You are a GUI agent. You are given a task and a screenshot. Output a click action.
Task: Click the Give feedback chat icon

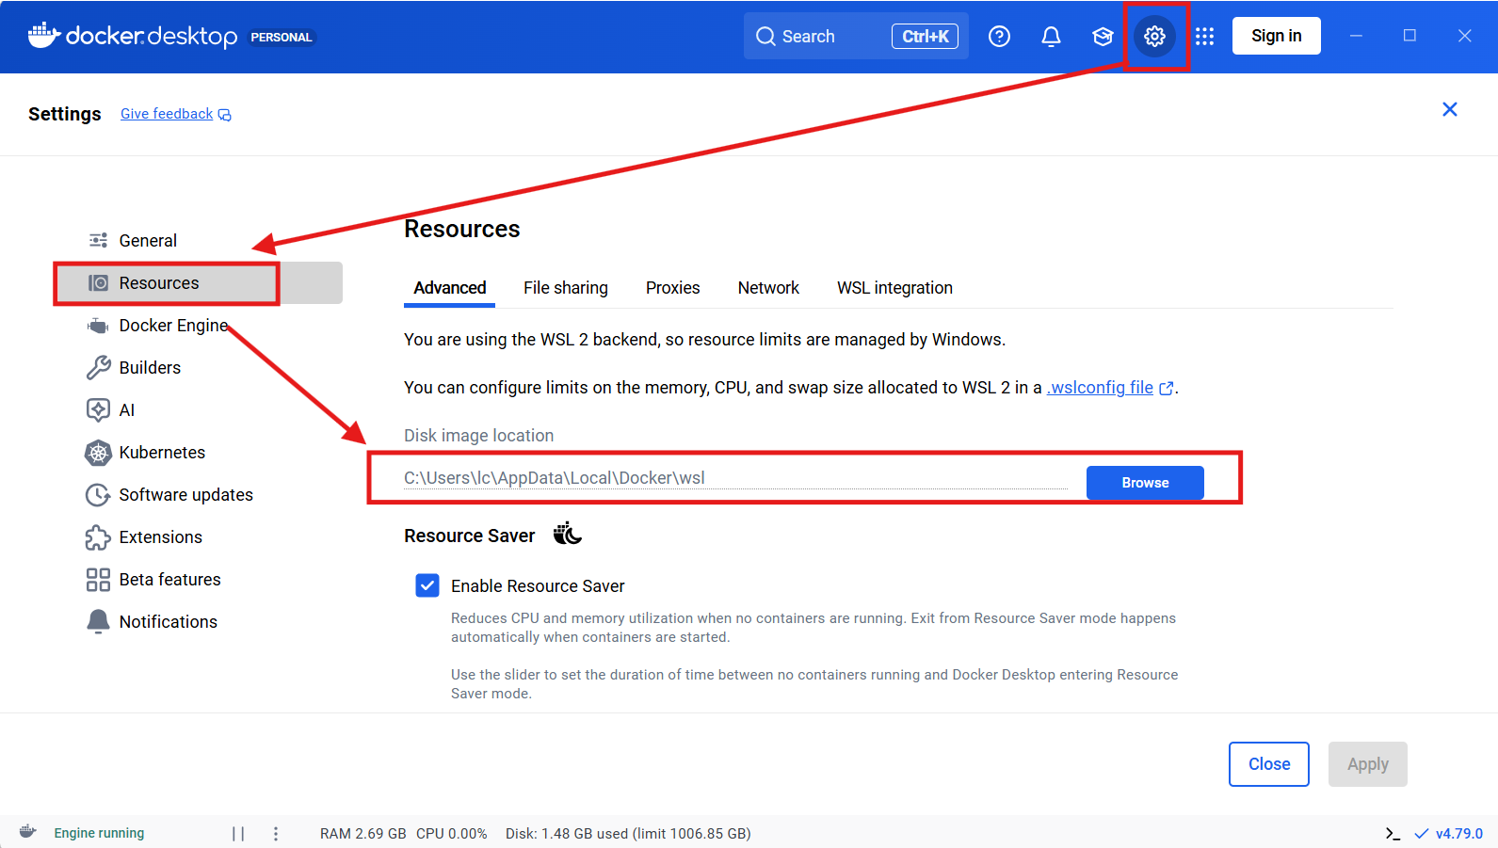coord(224,115)
